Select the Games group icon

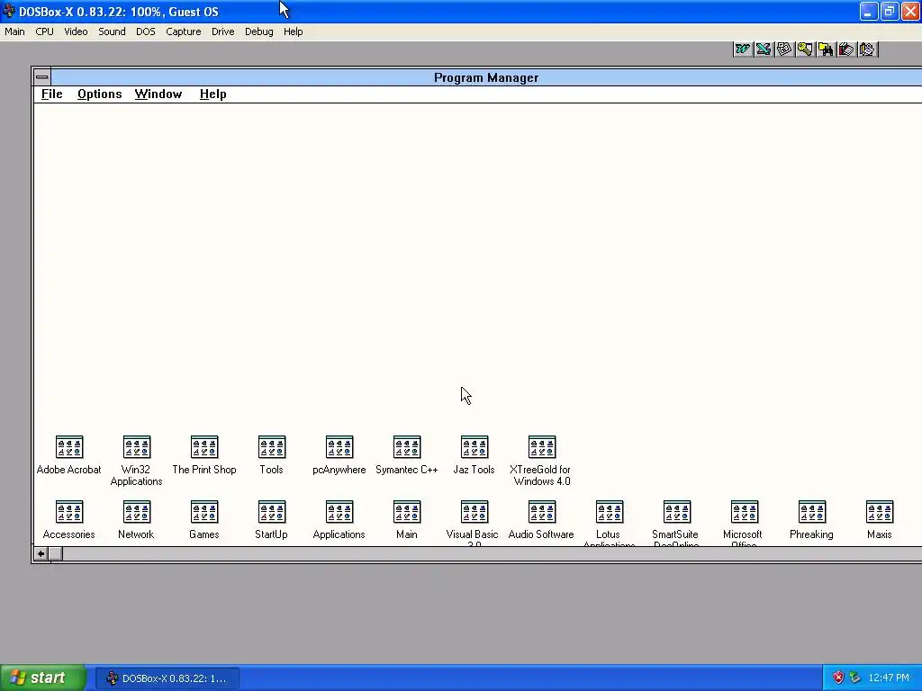204,512
